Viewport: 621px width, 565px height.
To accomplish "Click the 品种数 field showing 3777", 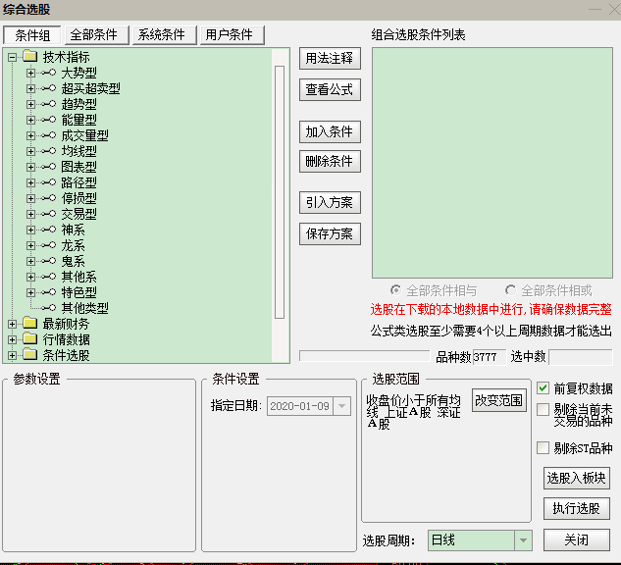I will (490, 357).
